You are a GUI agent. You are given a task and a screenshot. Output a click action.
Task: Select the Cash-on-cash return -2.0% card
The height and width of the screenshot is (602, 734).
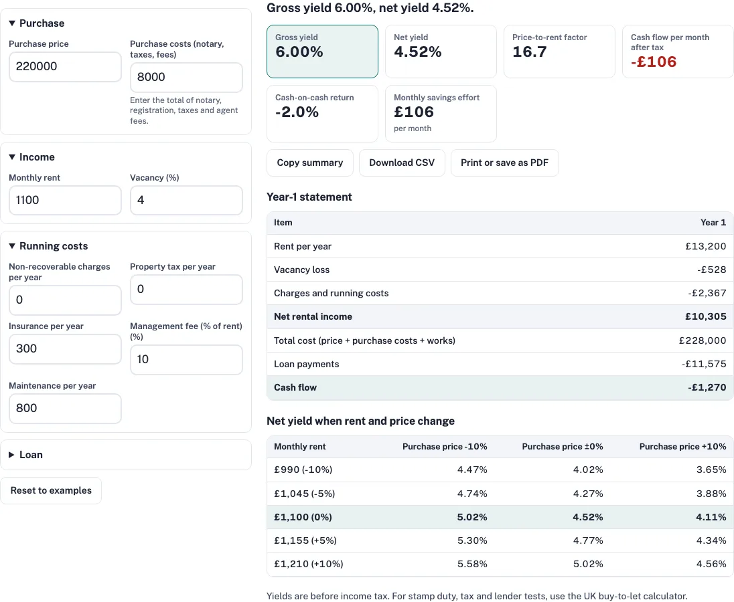323,114
